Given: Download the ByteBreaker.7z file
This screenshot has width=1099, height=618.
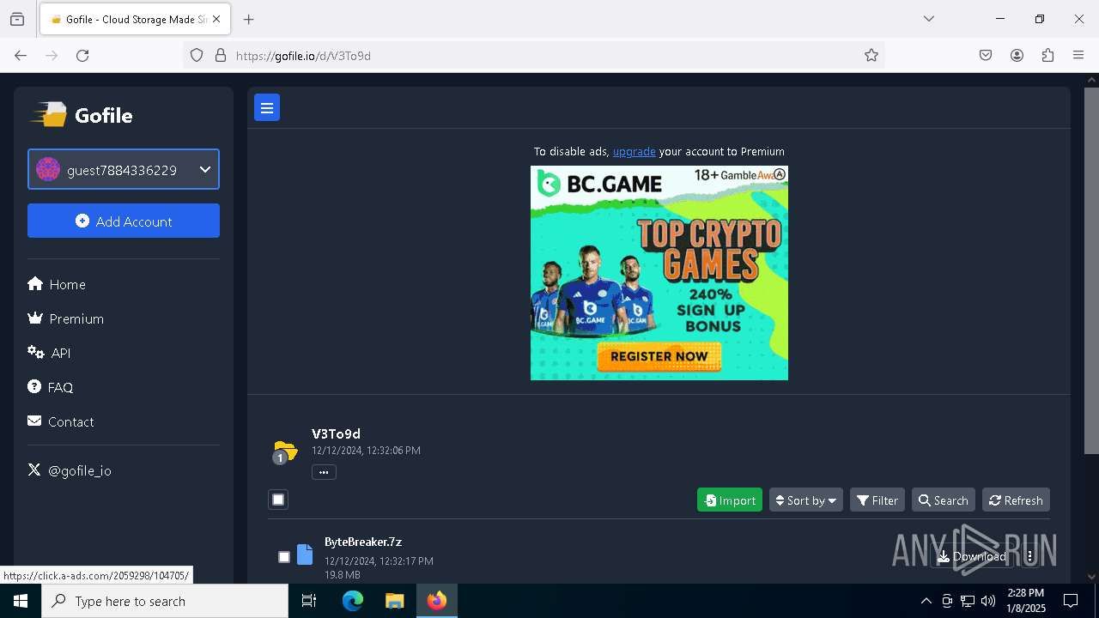Looking at the screenshot, I should 972,556.
